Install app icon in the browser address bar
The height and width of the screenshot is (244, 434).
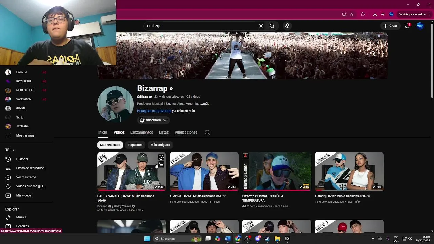click(344, 14)
